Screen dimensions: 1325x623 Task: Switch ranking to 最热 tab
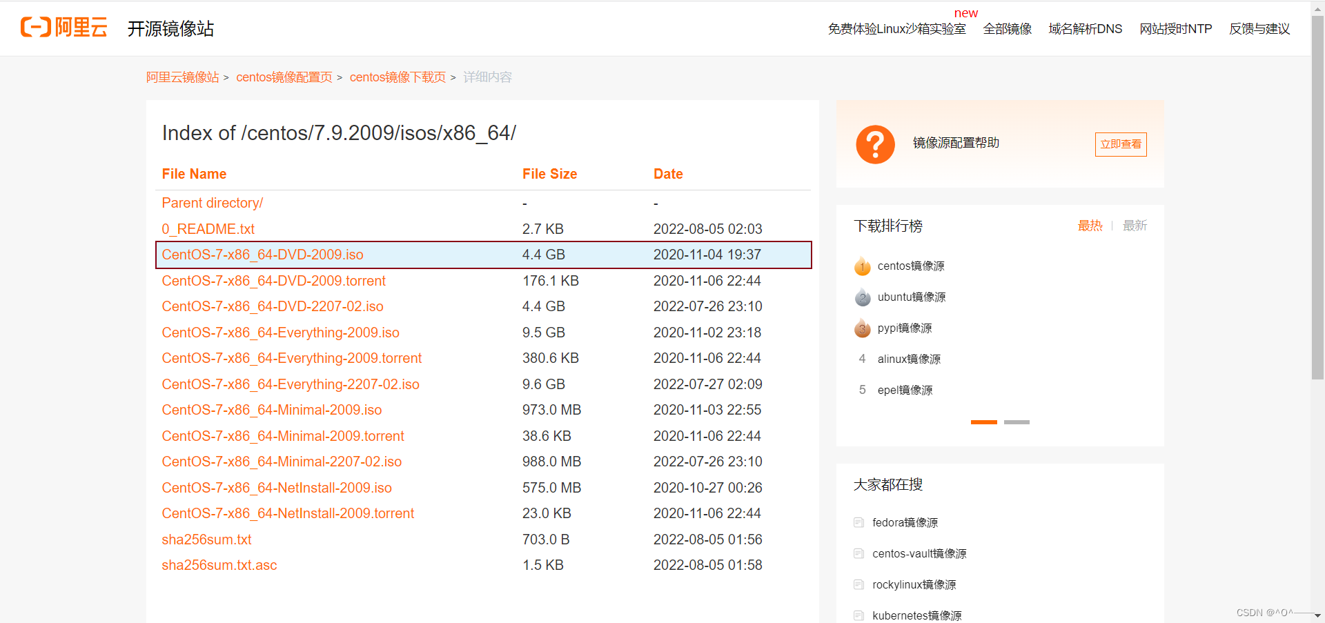pyautogui.click(x=1090, y=226)
